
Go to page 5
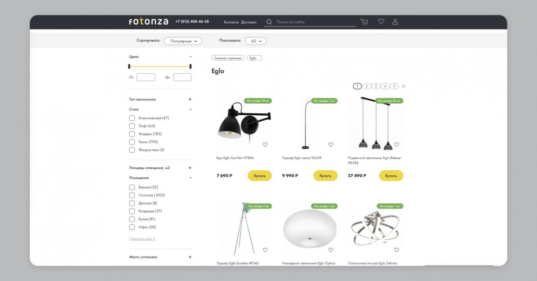tap(394, 86)
